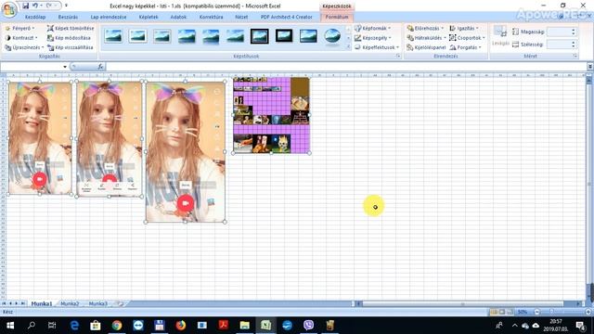Select the first girl photo on the sheet
Viewport: 594px width, 334px height.
(40, 138)
